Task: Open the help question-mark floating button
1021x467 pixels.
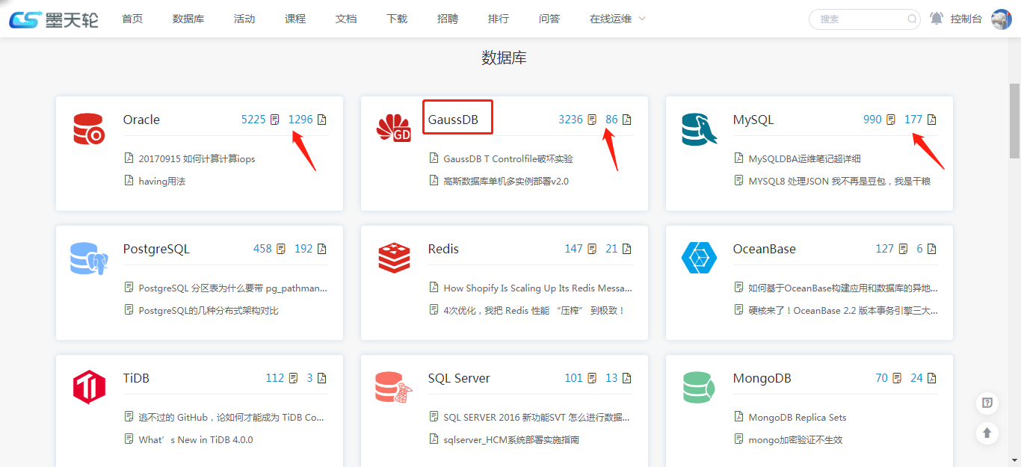Action: (x=987, y=403)
